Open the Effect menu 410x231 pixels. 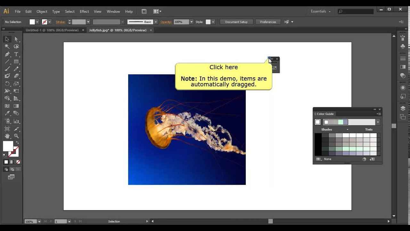pyautogui.click(x=84, y=12)
